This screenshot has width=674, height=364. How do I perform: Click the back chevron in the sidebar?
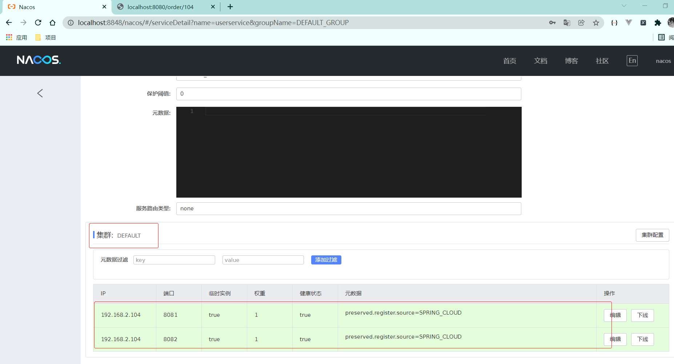tap(40, 93)
